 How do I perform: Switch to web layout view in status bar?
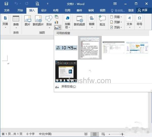click(103, 134)
